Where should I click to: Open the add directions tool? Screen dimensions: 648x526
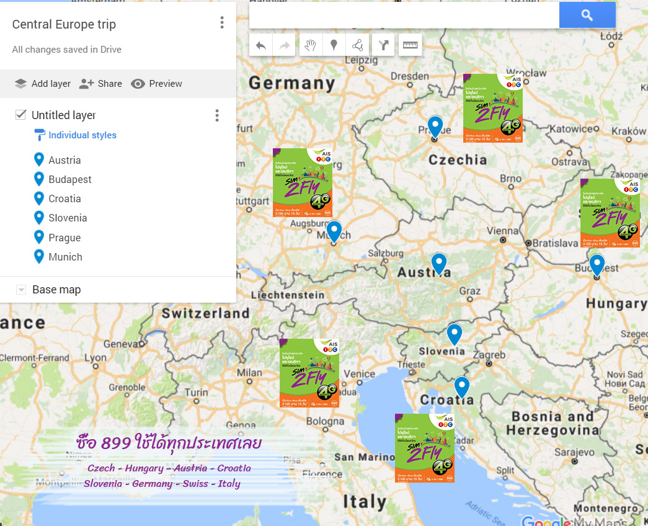click(383, 45)
